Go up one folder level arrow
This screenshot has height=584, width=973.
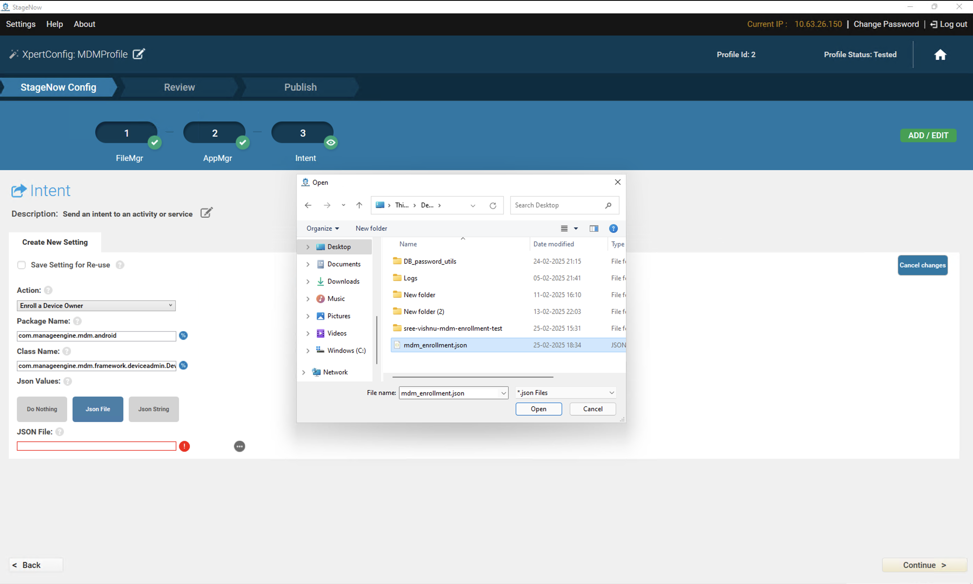(x=359, y=205)
